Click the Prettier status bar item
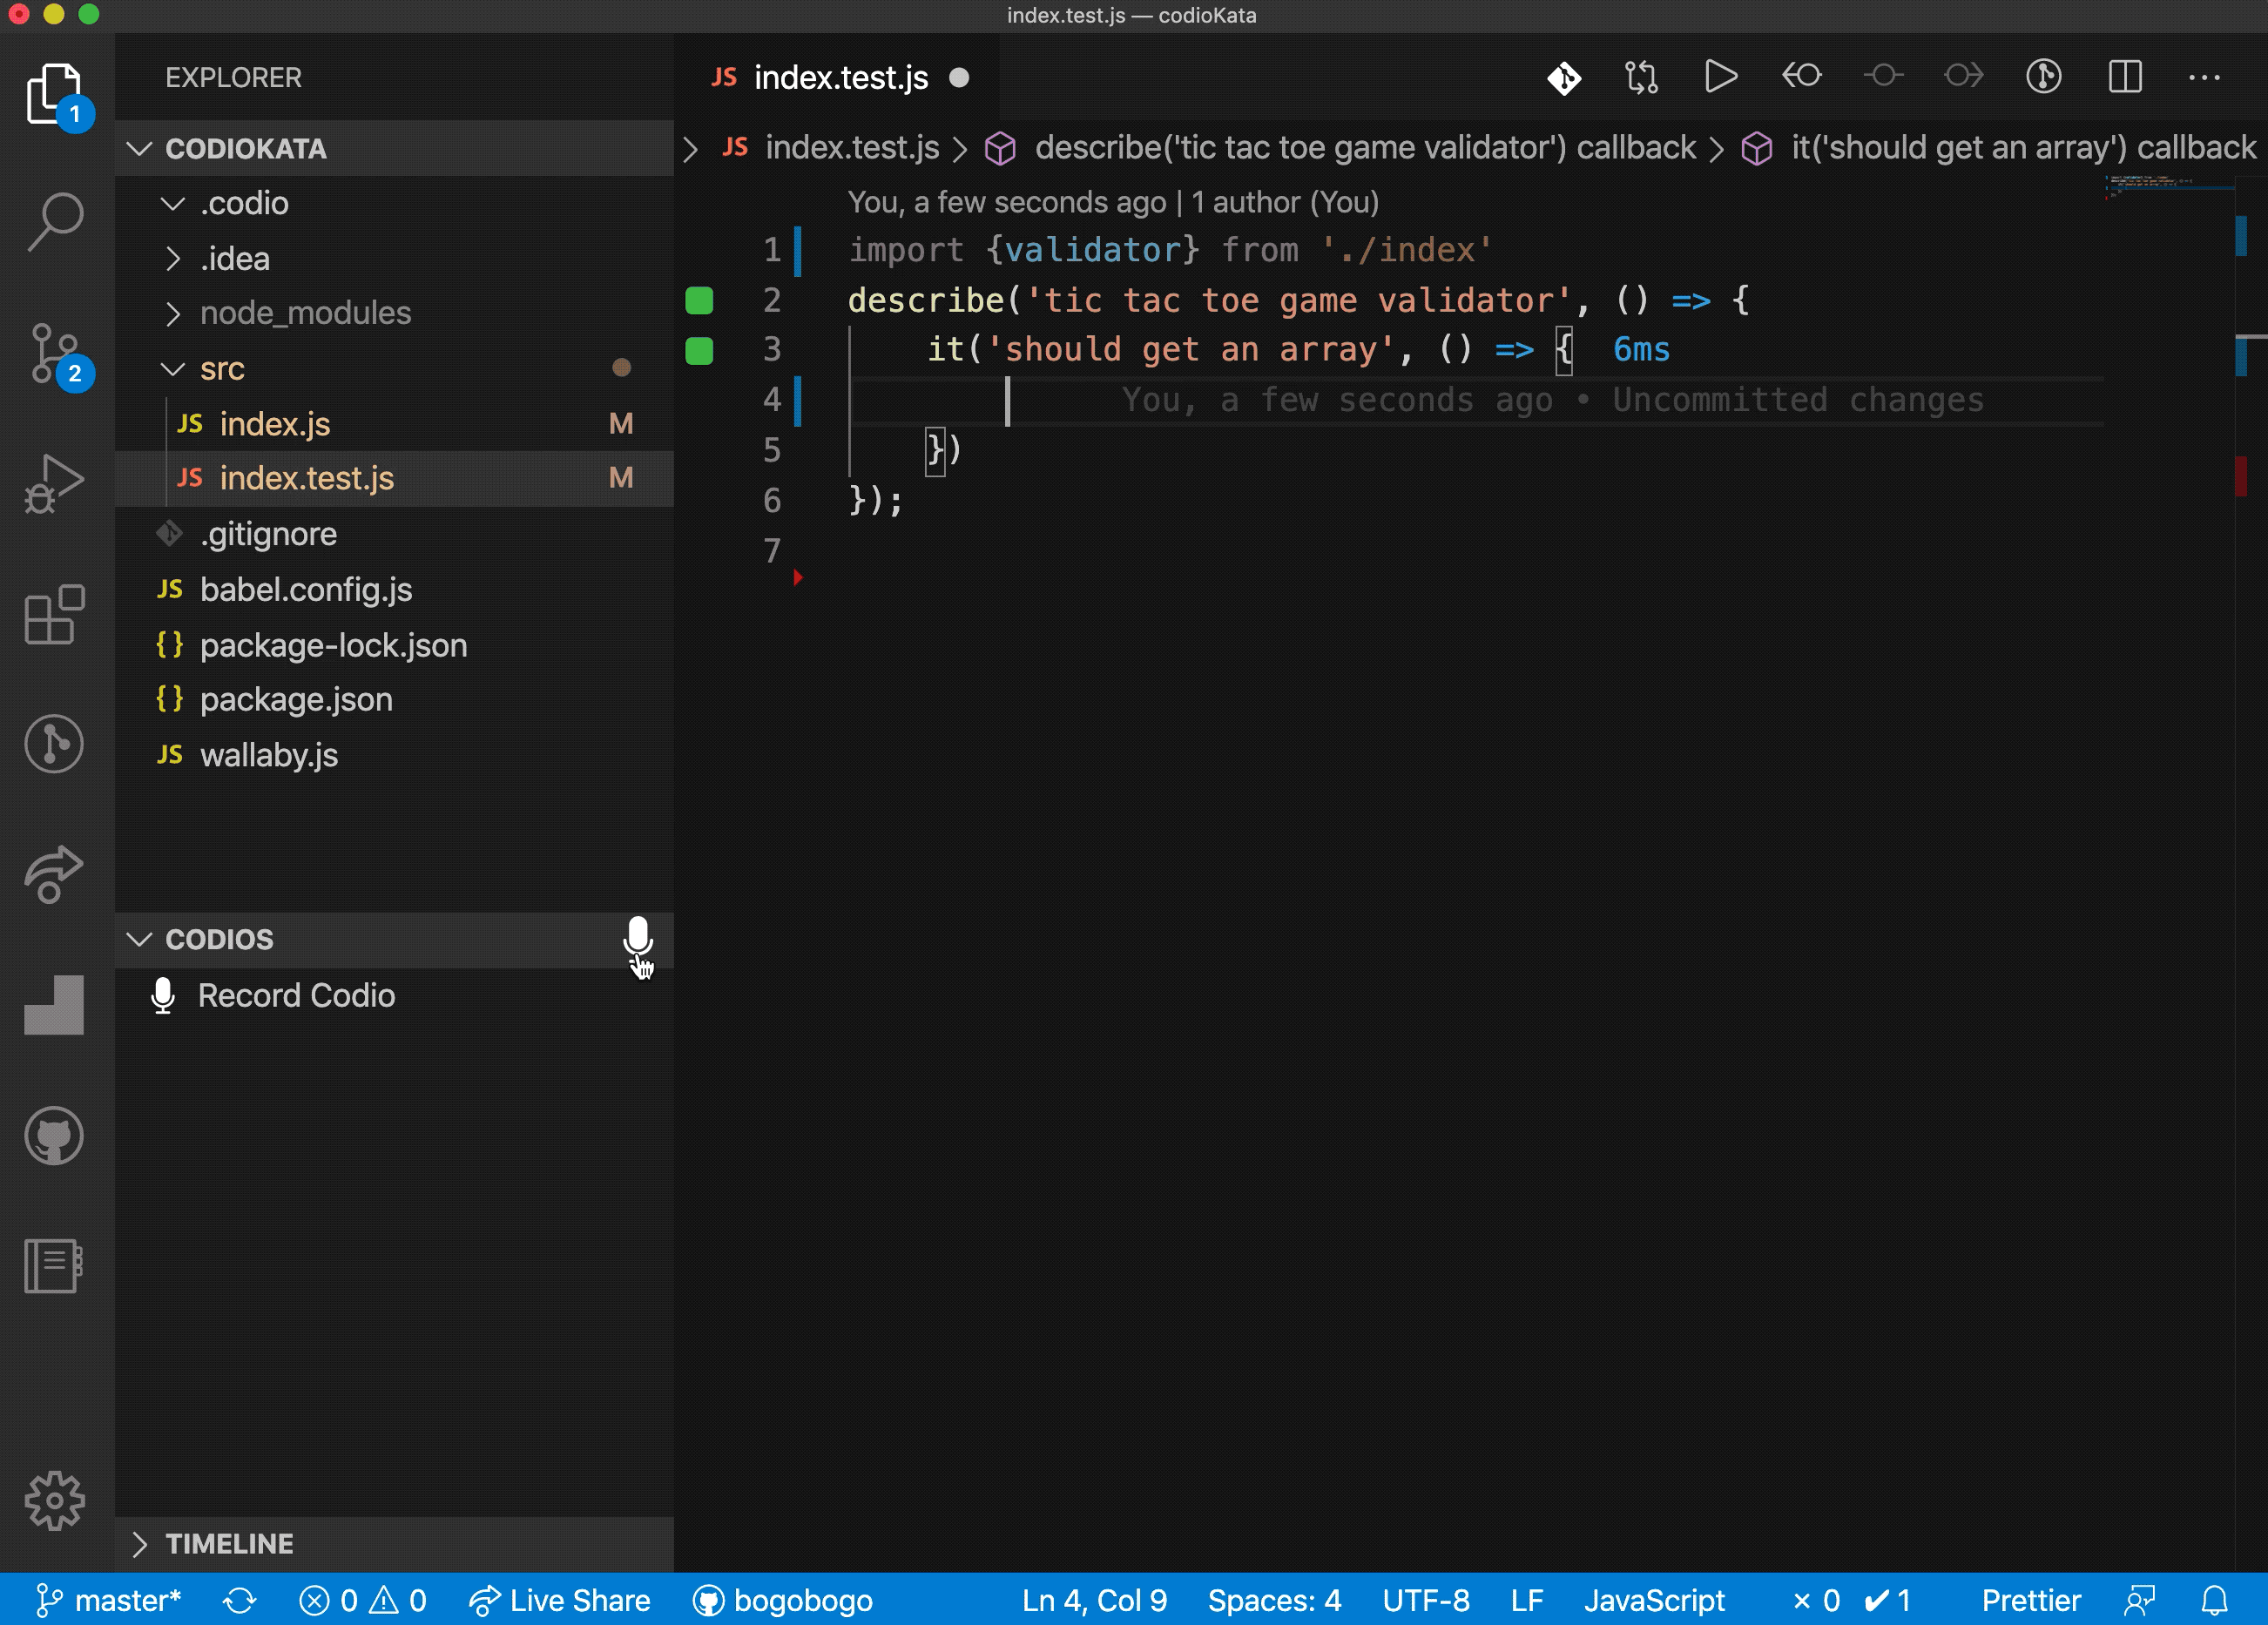This screenshot has height=1625, width=2268. (x=2030, y=1597)
